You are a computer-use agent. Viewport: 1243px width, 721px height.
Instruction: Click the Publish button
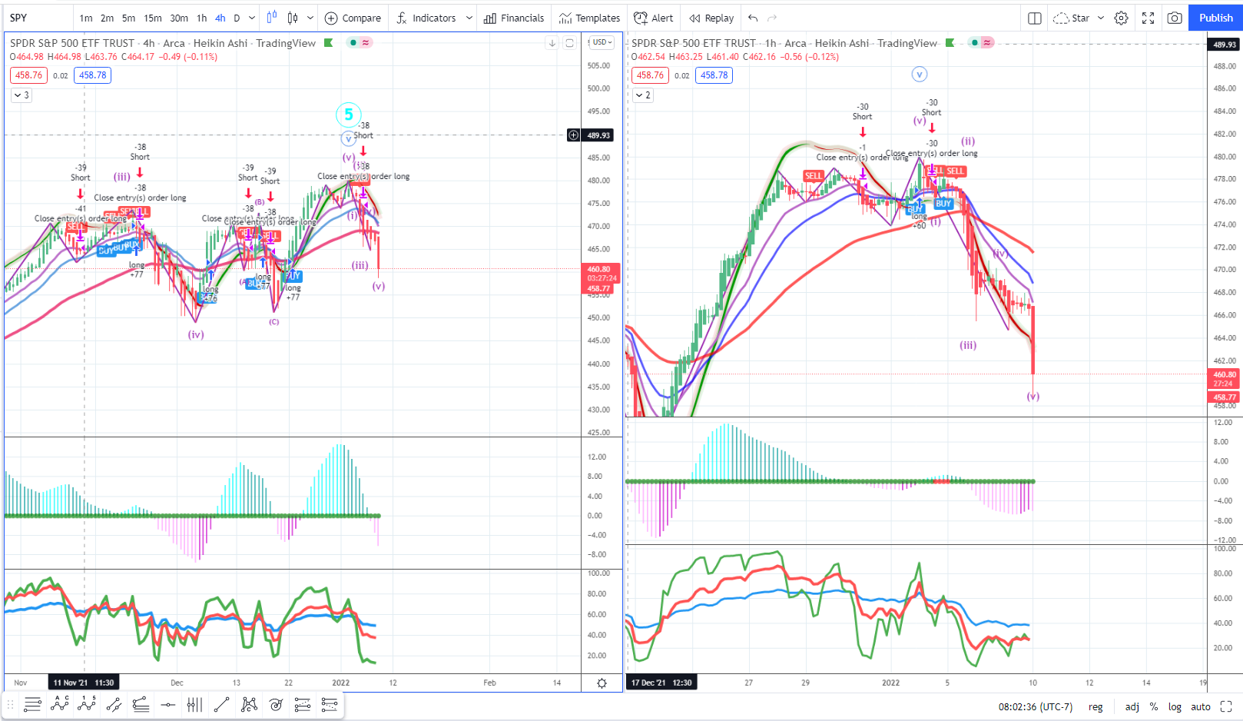(1215, 18)
